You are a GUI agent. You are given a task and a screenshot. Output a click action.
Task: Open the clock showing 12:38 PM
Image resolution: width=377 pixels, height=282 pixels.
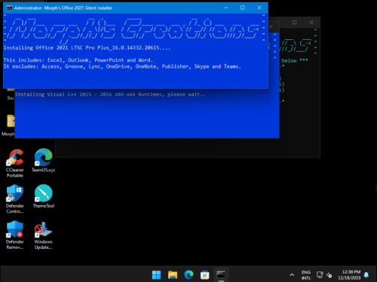point(349,275)
